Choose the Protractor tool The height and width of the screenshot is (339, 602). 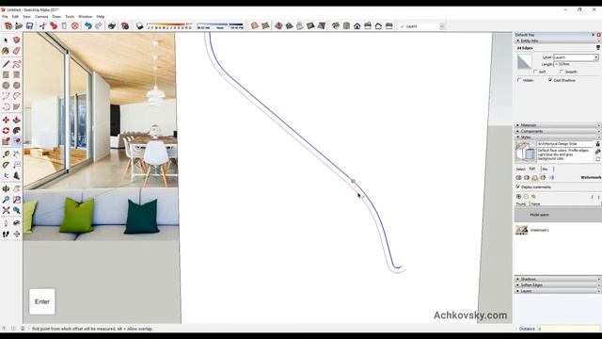tap(6, 165)
